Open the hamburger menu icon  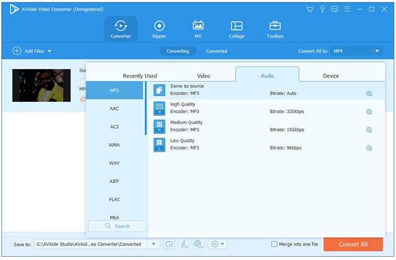pos(347,9)
